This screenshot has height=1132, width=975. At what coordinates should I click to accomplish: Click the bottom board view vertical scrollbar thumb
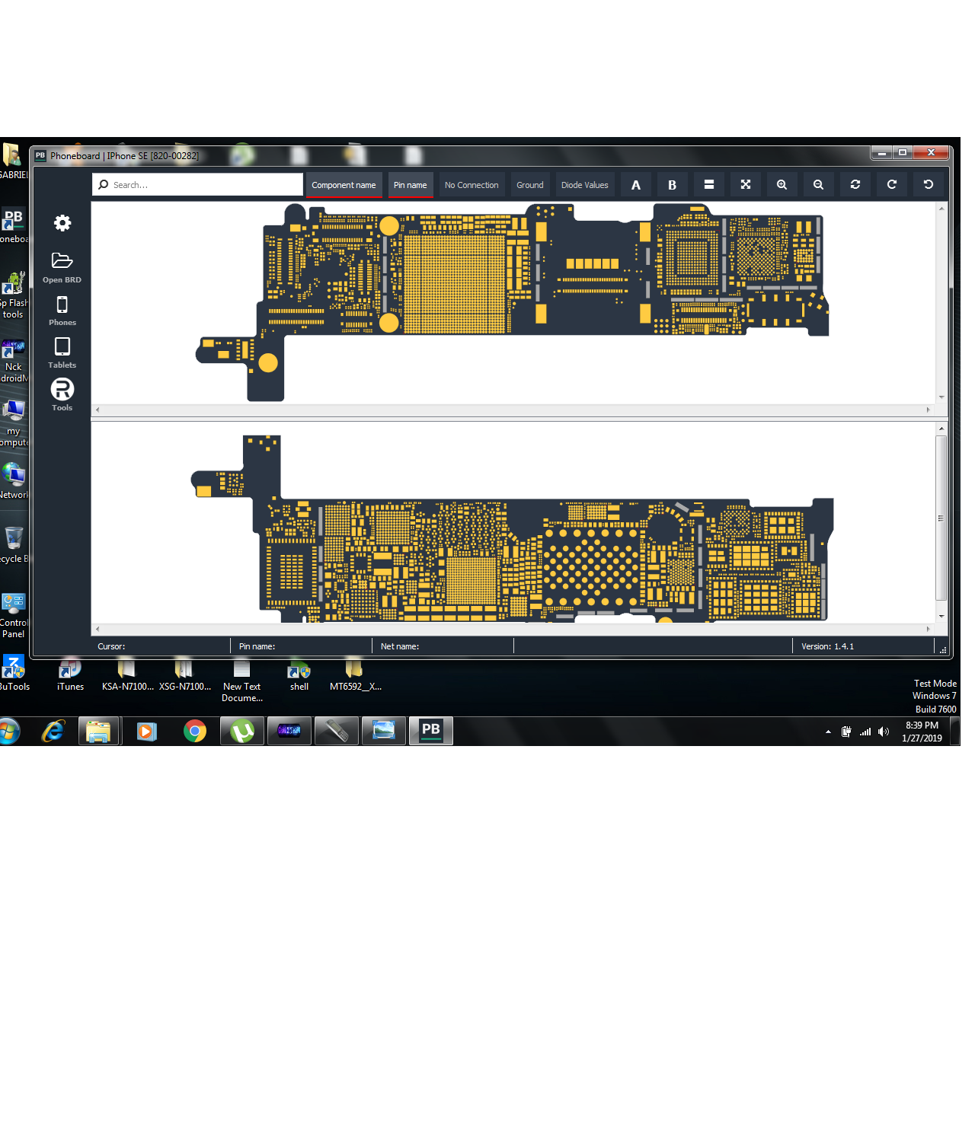tap(941, 518)
